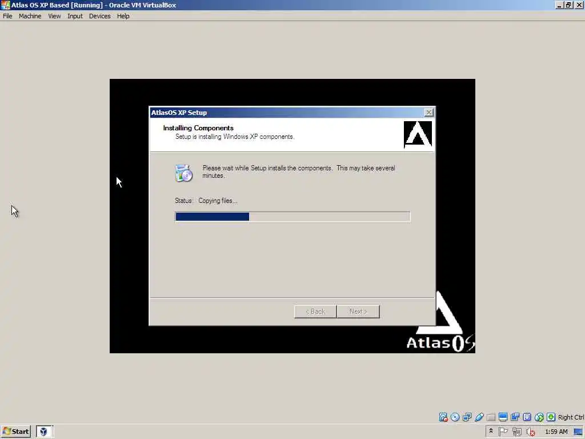Click the Copying files progress bar

[292, 217]
